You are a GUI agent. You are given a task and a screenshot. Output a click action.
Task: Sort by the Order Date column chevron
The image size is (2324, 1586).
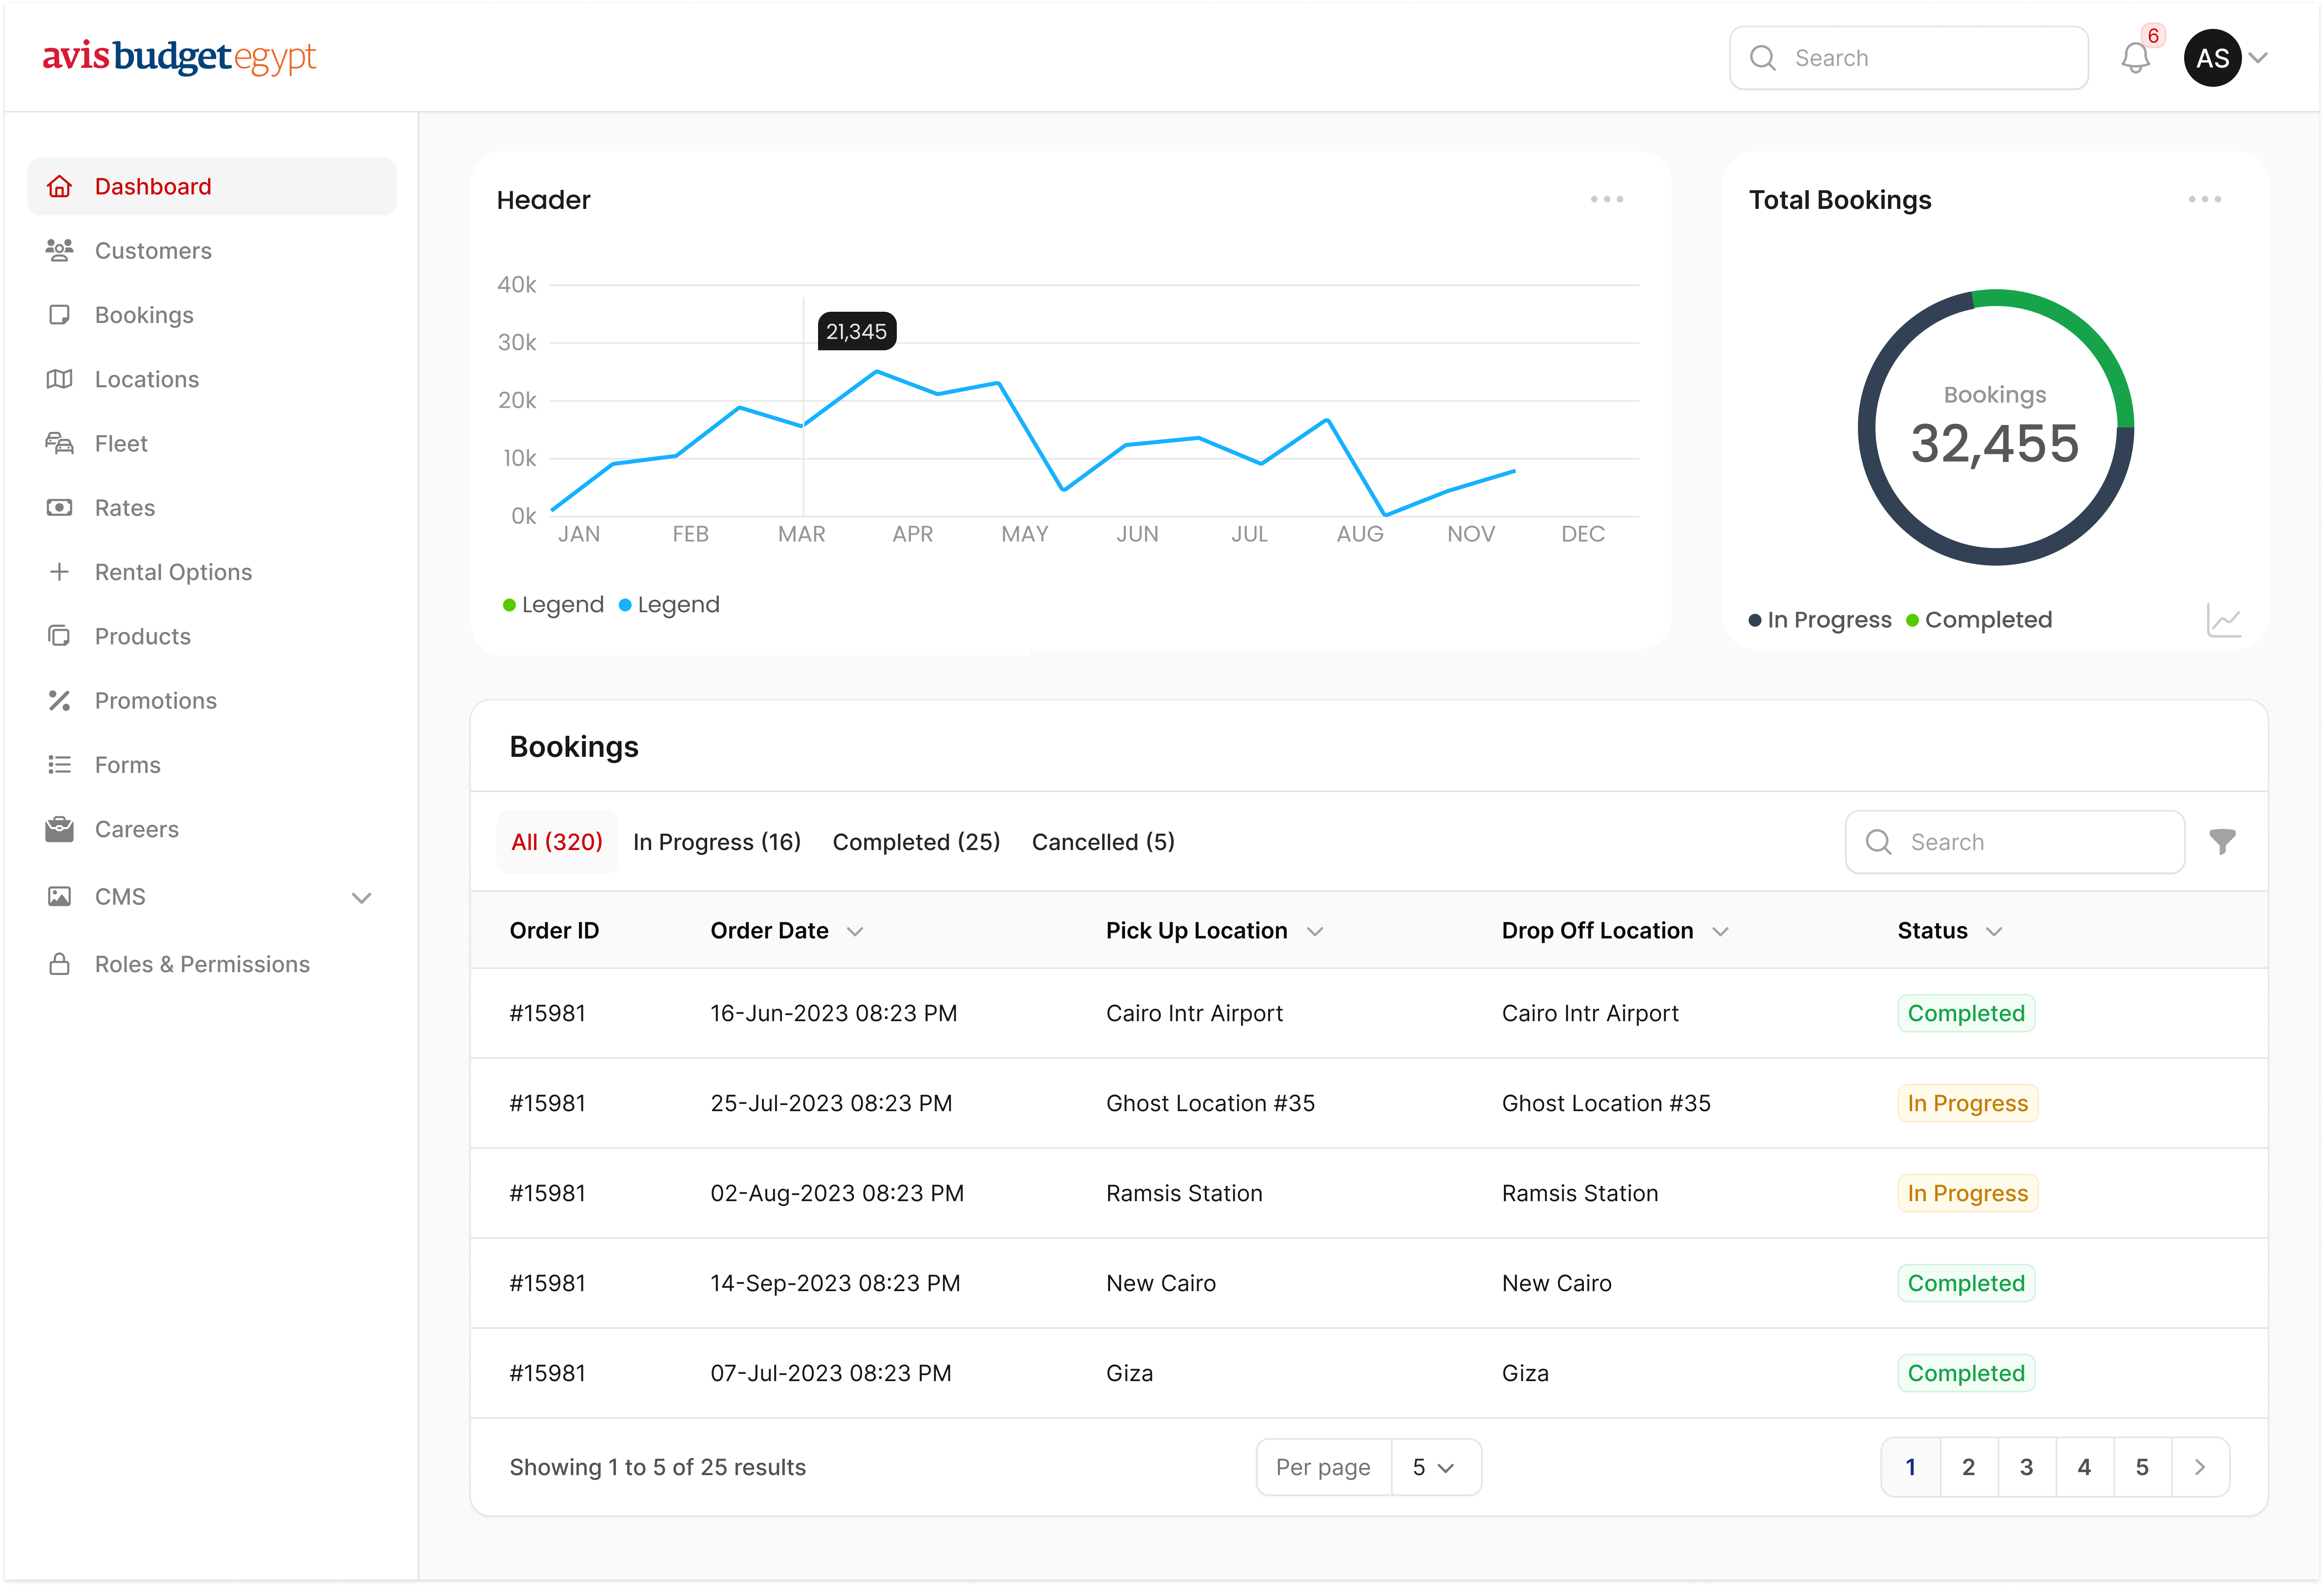tap(855, 931)
